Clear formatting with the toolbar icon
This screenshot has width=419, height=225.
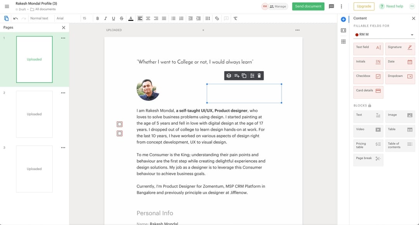(235, 18)
